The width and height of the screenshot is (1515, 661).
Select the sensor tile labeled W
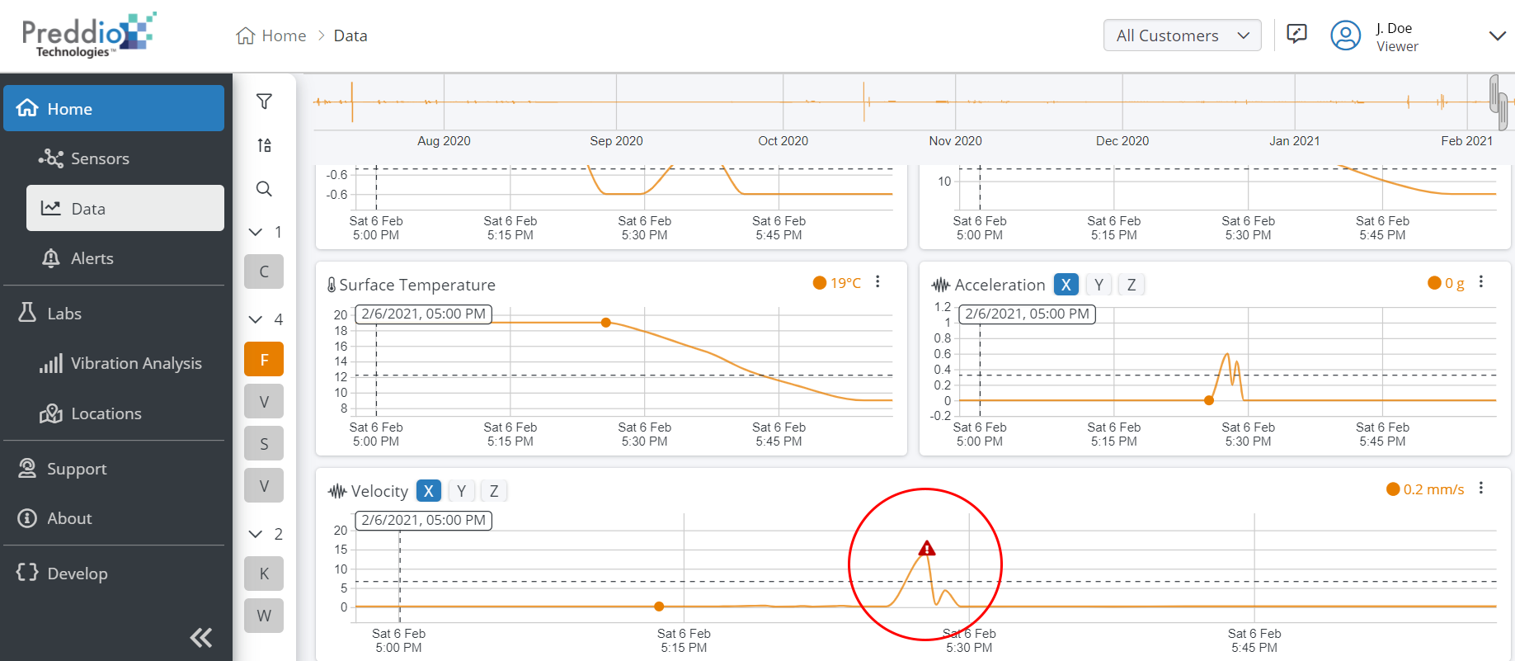(264, 616)
